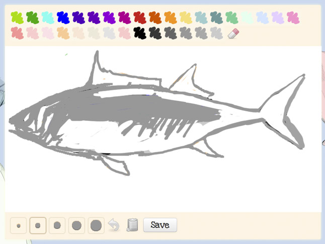Pick the lime green paint color
Viewport: 325px width, 244px height.
click(x=17, y=18)
